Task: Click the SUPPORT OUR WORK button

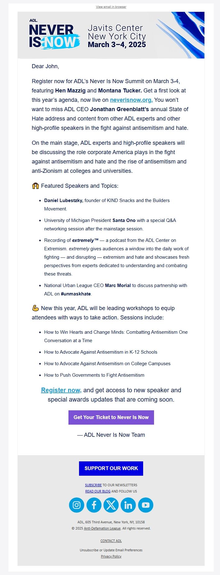Action: tap(111, 468)
